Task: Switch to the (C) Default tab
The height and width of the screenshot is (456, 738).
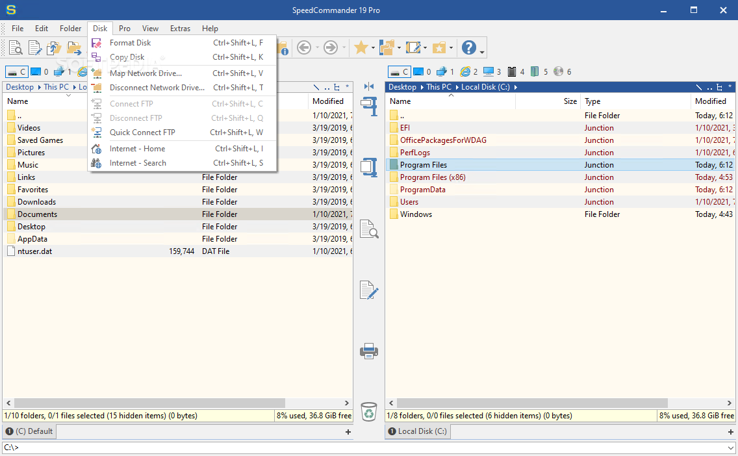Action: point(30,431)
